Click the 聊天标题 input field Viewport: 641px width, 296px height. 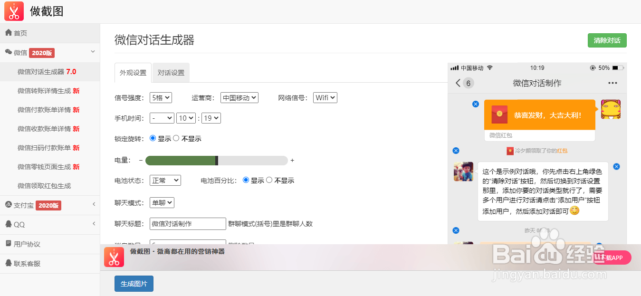[x=187, y=223]
